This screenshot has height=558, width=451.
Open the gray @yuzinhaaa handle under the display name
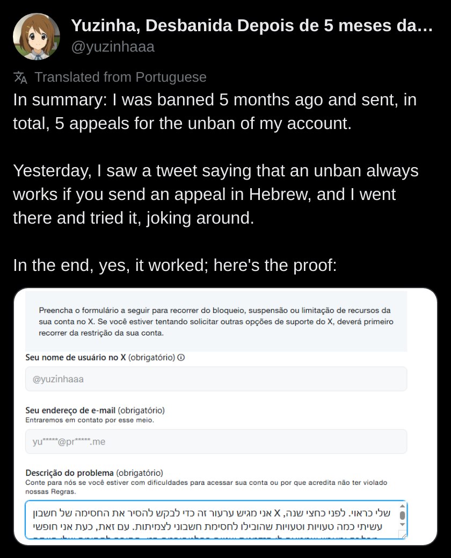point(113,47)
